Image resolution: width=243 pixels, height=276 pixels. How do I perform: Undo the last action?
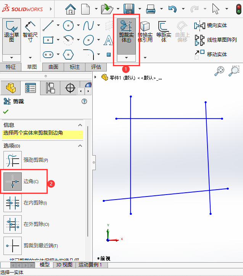coord(172,9)
